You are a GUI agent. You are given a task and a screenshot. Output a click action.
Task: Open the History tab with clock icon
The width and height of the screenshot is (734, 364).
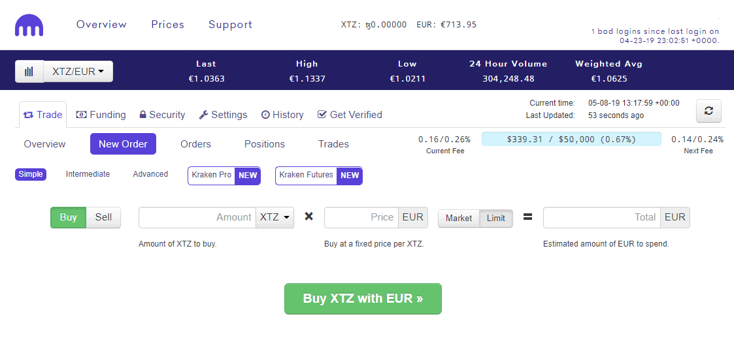tap(282, 115)
